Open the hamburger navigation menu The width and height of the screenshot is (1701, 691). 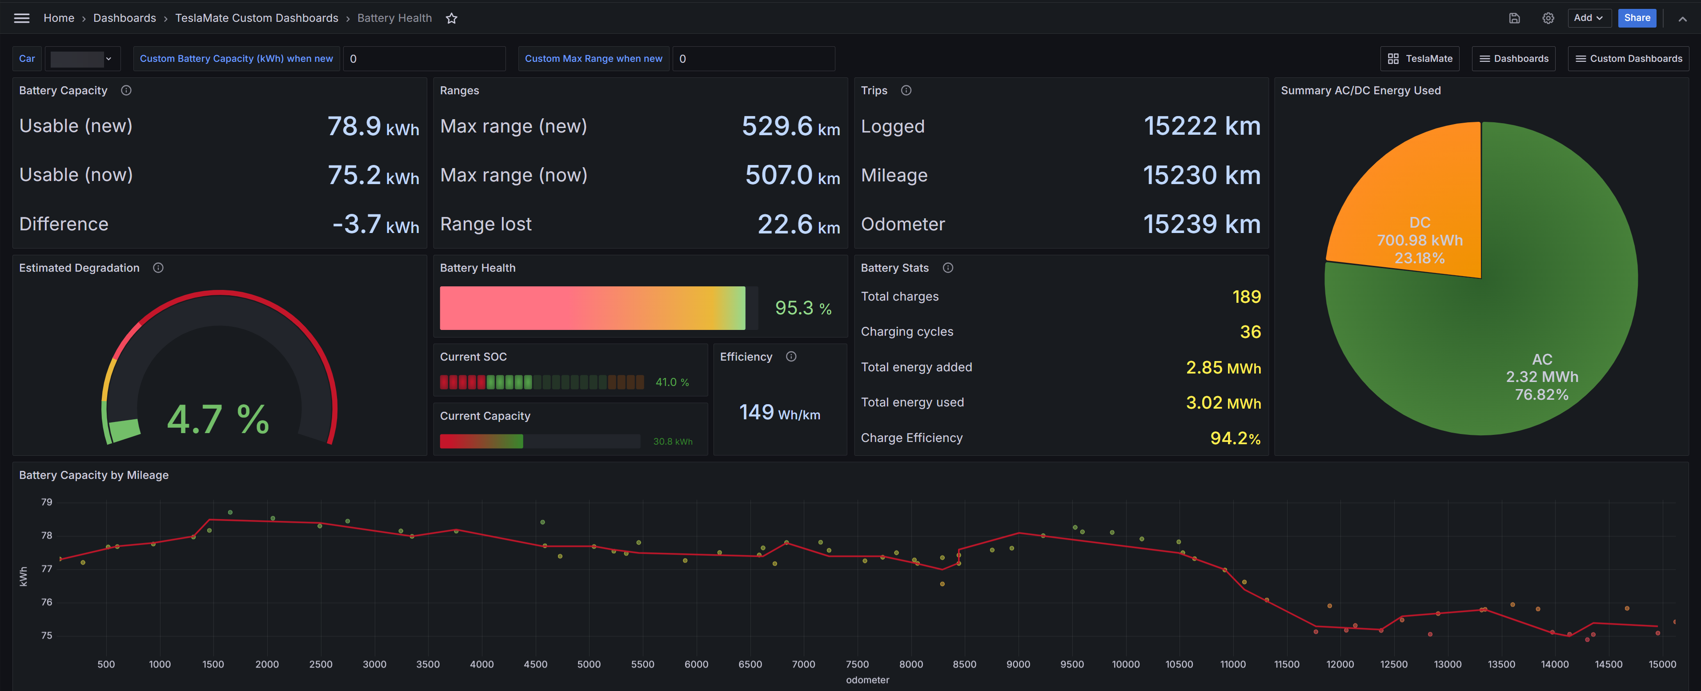pos(22,18)
